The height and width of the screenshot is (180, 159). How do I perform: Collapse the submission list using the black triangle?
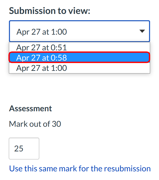coord(142,31)
